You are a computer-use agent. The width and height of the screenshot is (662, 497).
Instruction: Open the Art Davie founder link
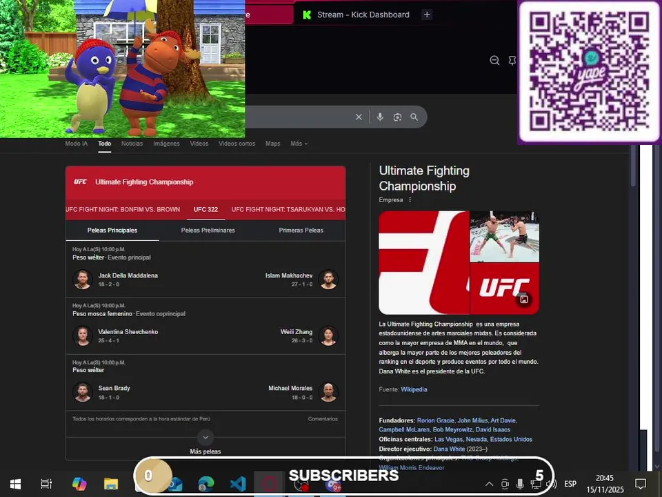(503, 420)
